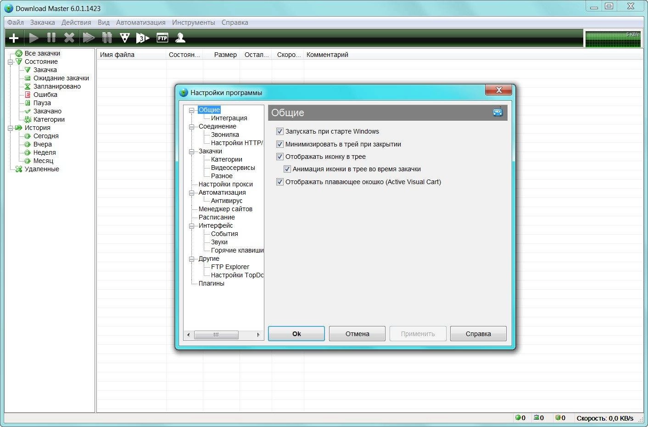Click the settings tree scroll left arrow
Image resolution: width=648 pixels, height=427 pixels.
[x=188, y=335]
